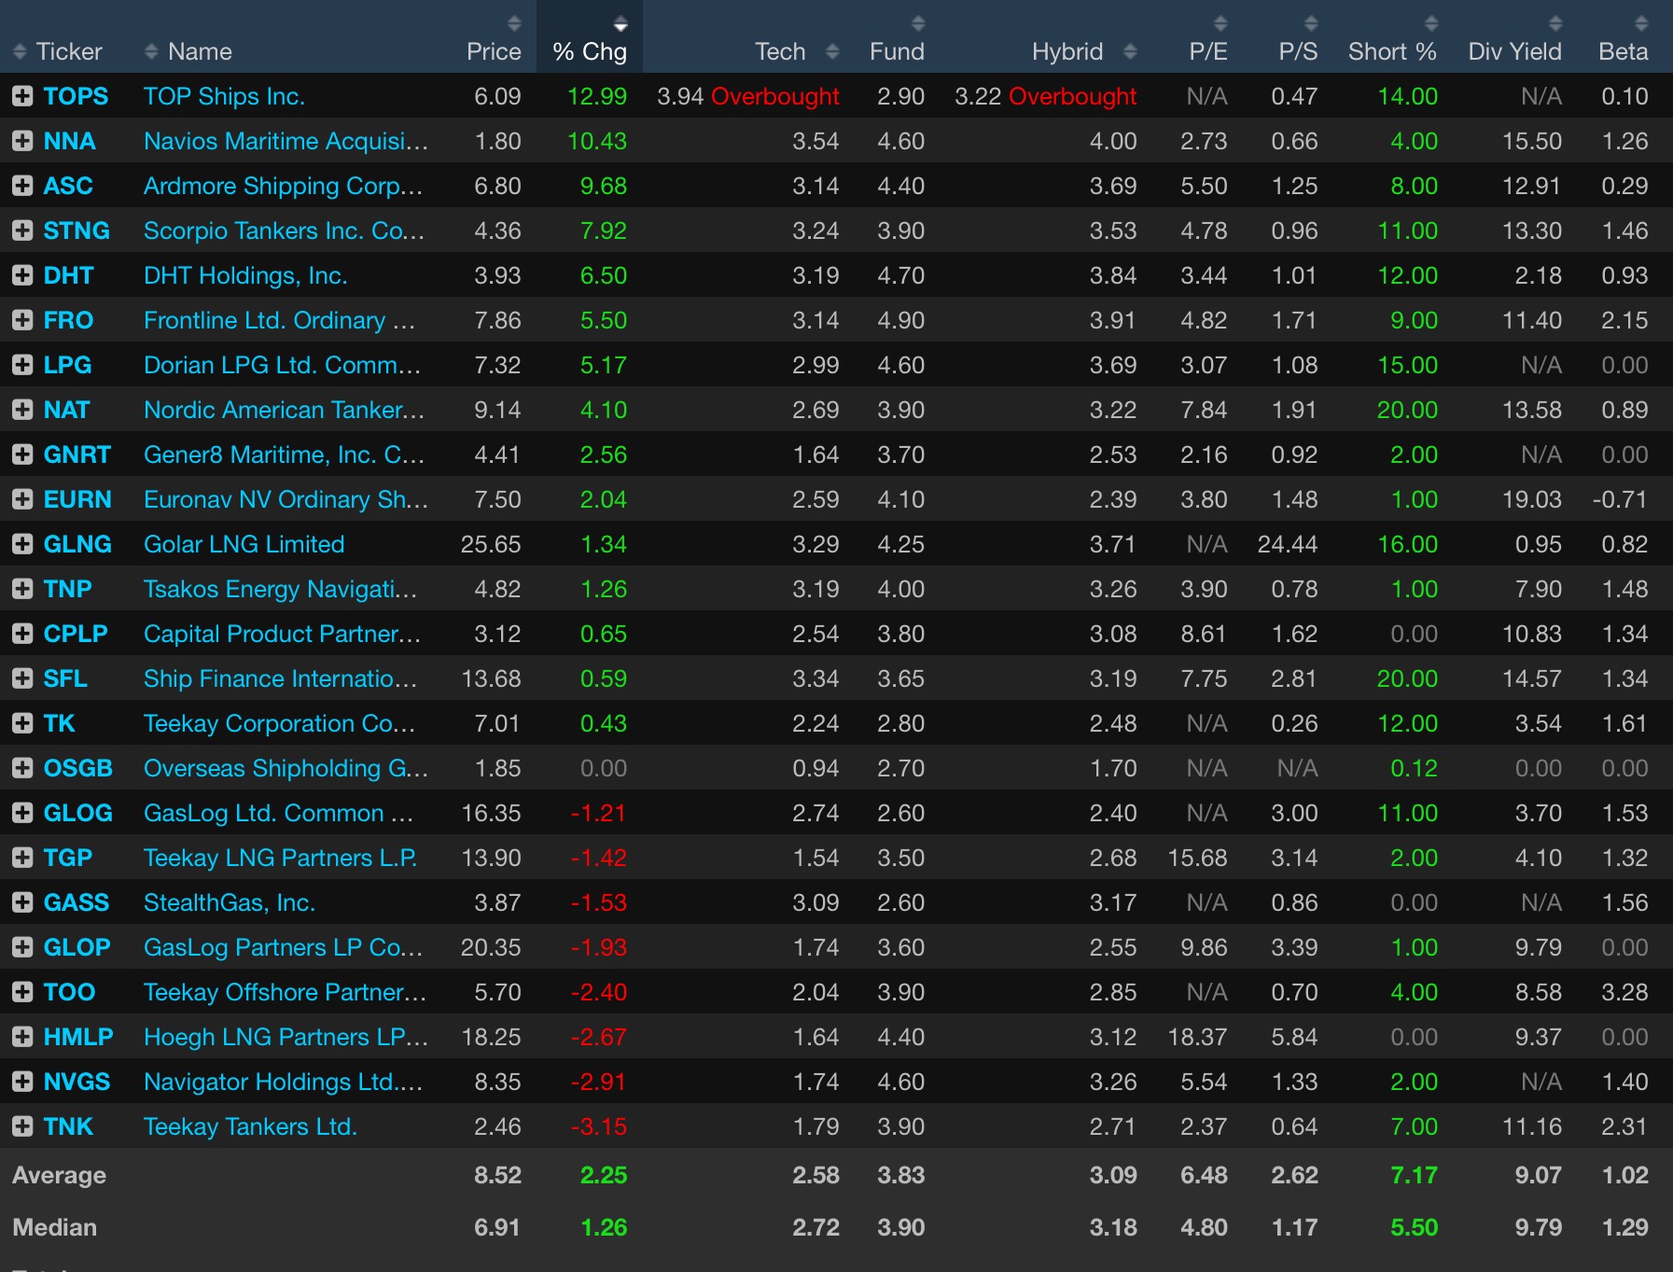Screen dimensions: 1673x1272
Task: Click EURN Div Yield 19.03
Action: [x=1532, y=499]
